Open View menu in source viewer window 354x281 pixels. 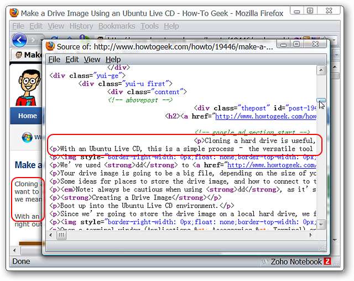coord(92,60)
